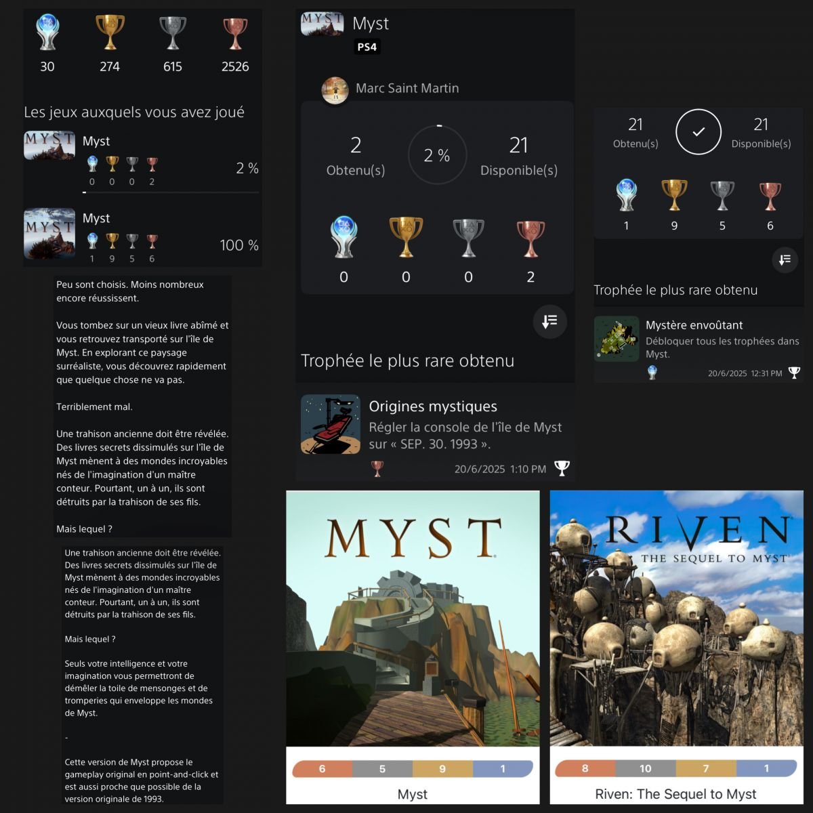
Task: Open the Origines mystiques trophy title
Action: pos(433,406)
